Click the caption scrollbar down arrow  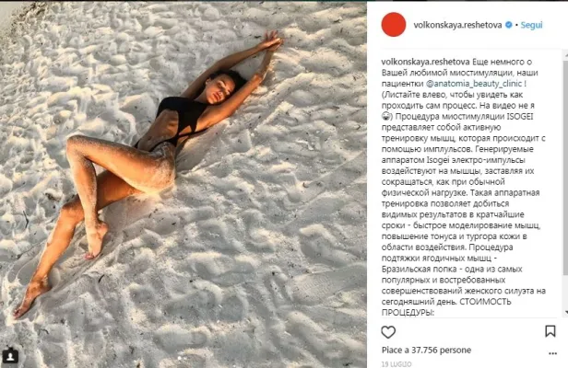point(566,312)
